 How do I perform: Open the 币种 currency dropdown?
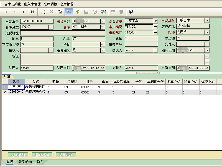pyautogui.click(x=207, y=32)
